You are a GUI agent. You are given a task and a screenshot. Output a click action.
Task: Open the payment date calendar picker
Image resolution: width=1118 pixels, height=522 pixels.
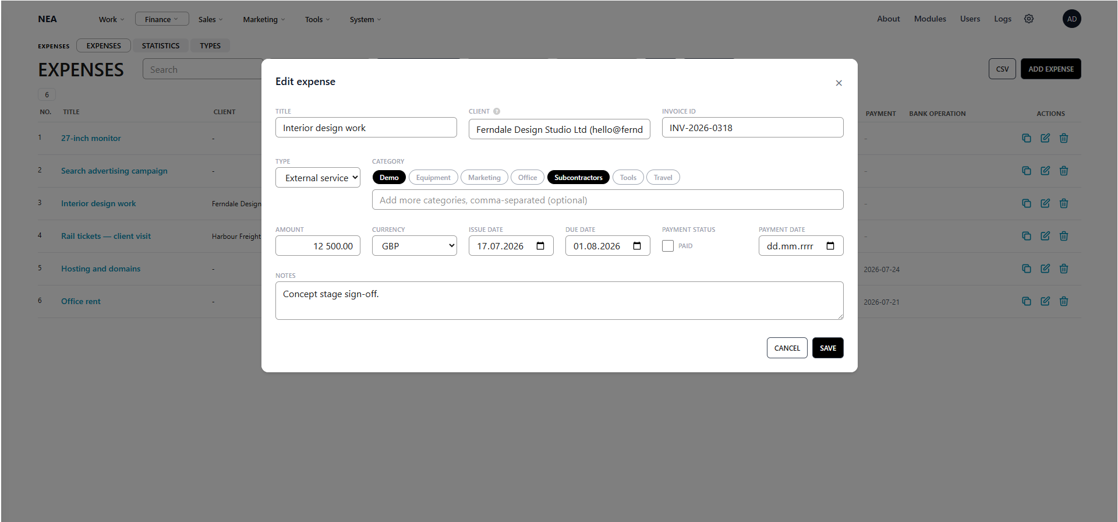pos(830,246)
